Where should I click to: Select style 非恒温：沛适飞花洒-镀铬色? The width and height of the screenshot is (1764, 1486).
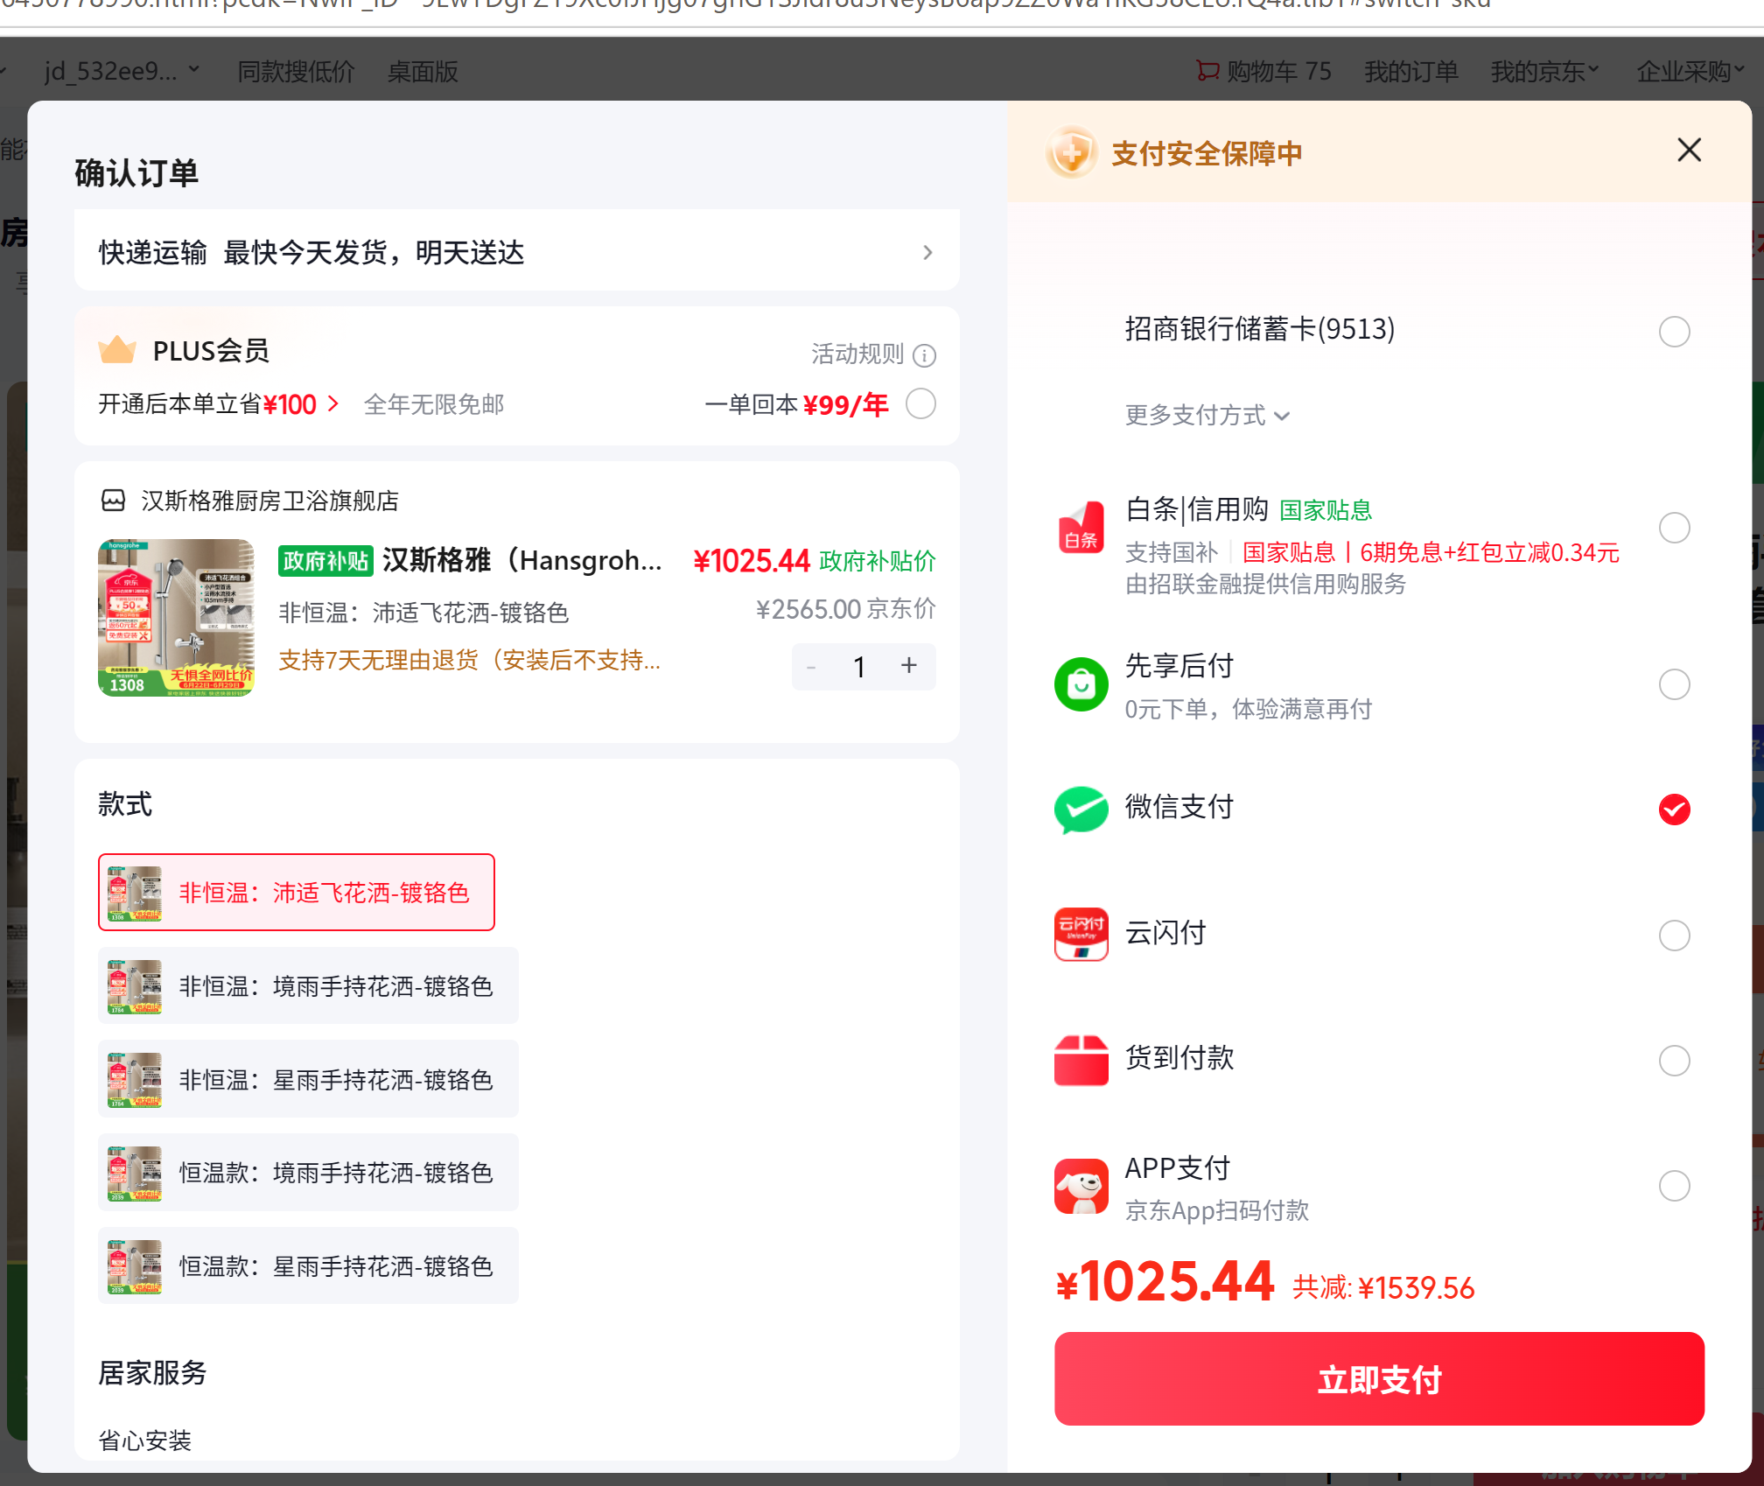(297, 893)
